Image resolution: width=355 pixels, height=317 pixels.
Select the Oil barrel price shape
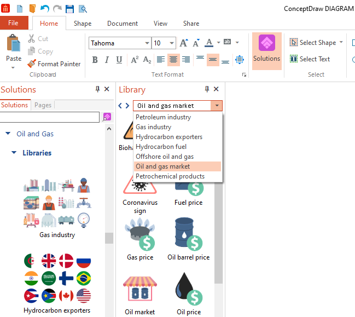tap(188, 239)
